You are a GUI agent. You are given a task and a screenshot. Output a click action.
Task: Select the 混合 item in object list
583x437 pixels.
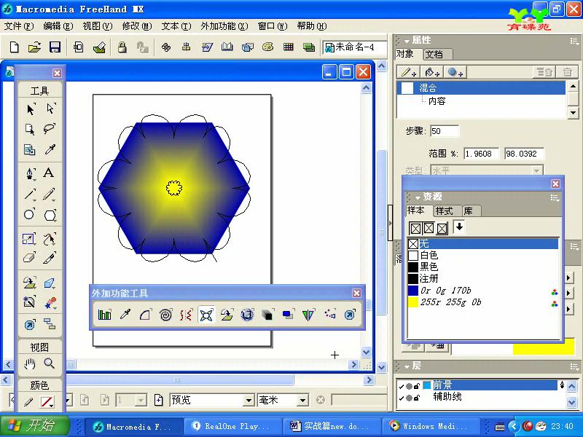[x=482, y=88]
